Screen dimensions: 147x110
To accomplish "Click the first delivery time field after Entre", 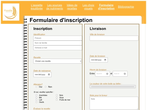I will click(x=102, y=74).
